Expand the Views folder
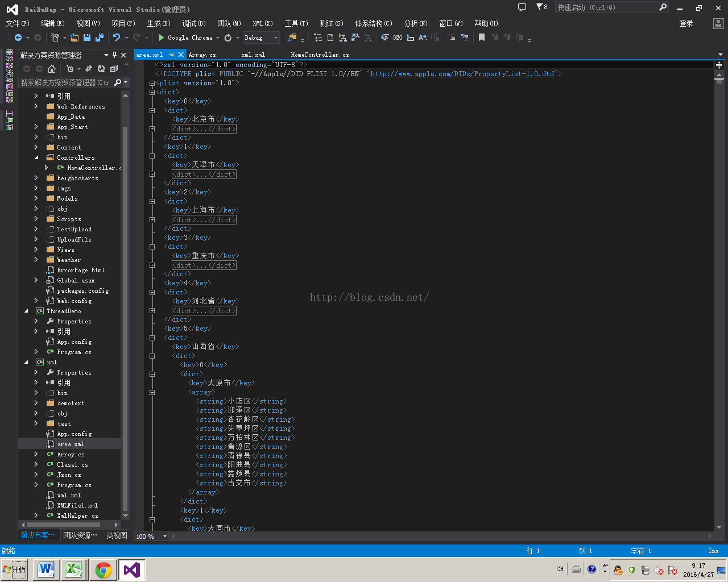The height and width of the screenshot is (582, 728). coord(36,250)
